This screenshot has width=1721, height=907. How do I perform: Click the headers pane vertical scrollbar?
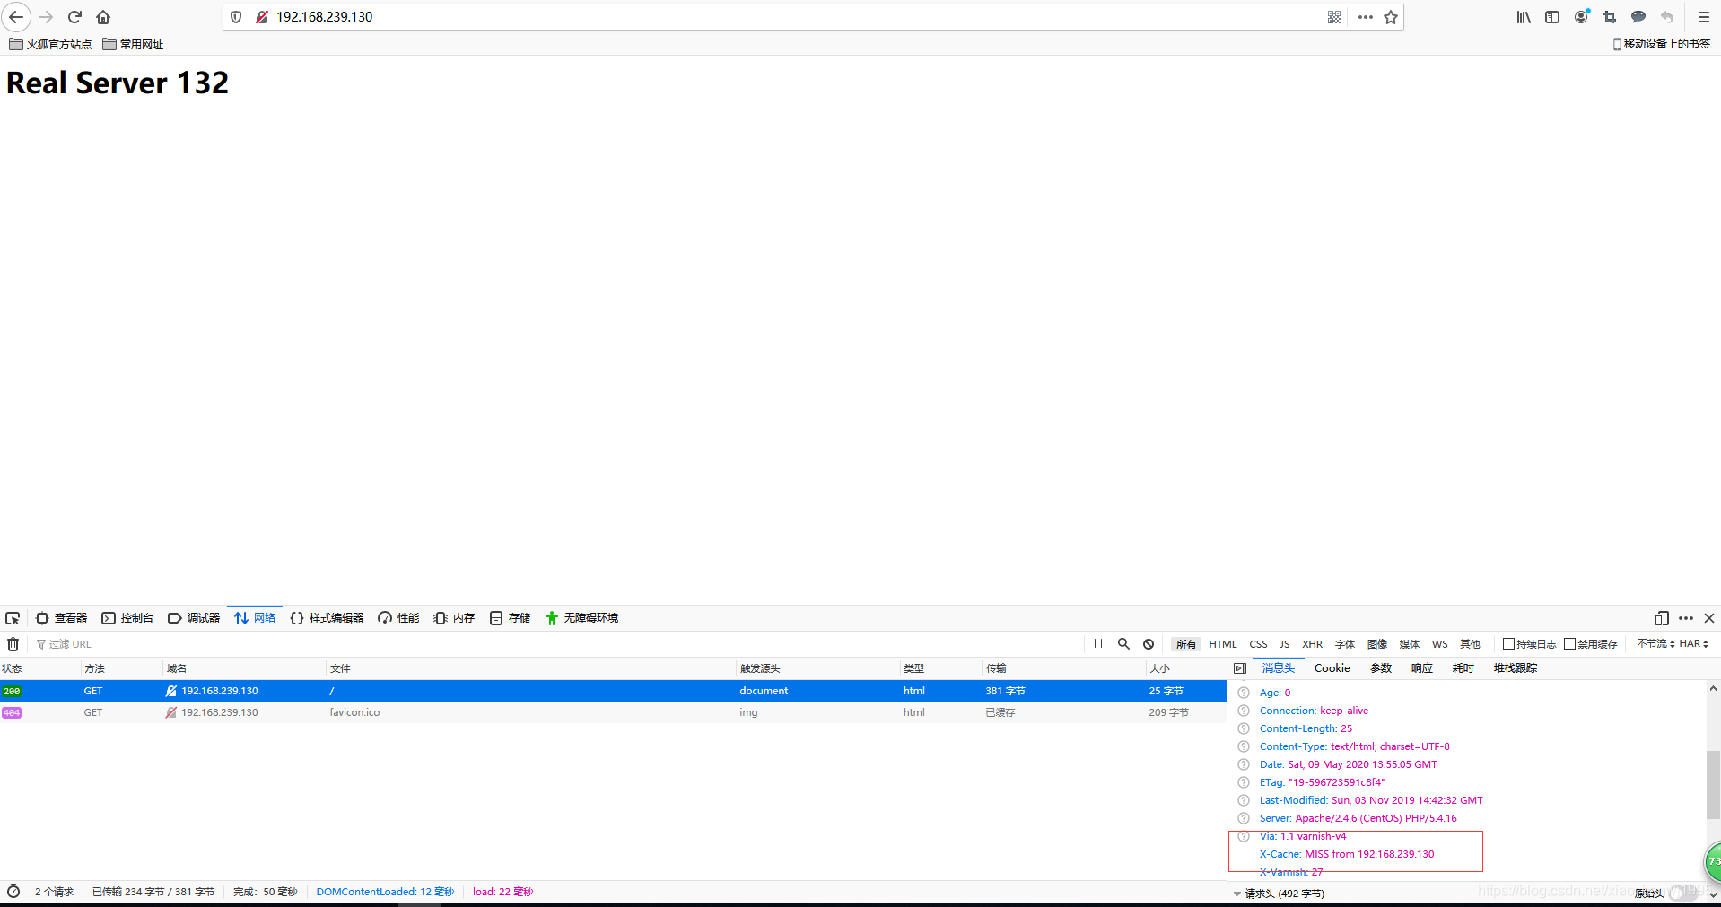click(x=1713, y=784)
